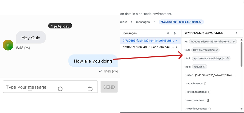
Task: Tap the P user avatar
Action: click(x=8, y=45)
